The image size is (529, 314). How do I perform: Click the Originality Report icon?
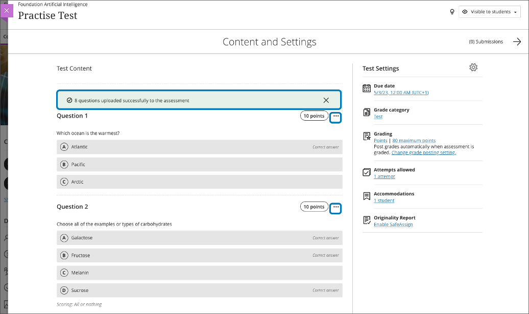(x=366, y=220)
